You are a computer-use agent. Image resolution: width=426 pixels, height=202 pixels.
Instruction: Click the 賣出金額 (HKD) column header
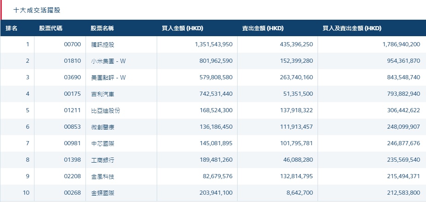(x=263, y=28)
